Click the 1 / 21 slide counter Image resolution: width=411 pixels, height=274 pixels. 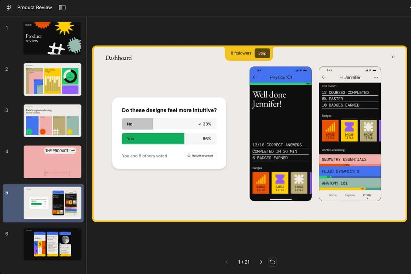coord(244,262)
